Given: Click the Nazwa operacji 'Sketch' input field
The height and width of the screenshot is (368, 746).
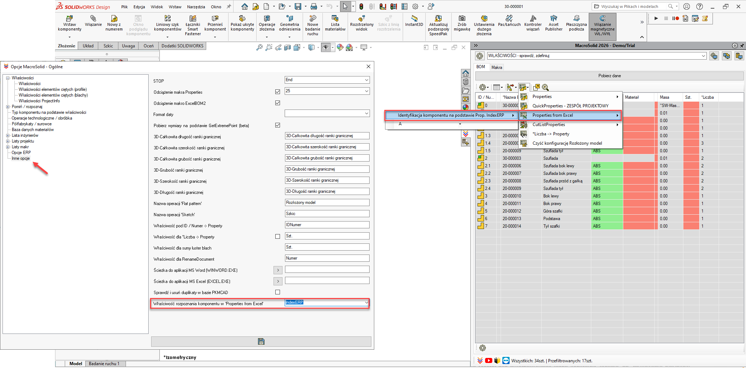Looking at the screenshot, I should point(327,214).
